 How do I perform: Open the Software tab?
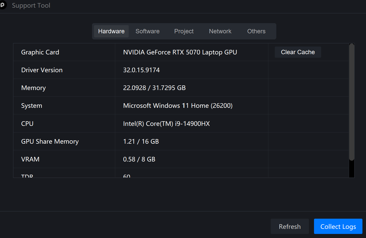pyautogui.click(x=147, y=31)
